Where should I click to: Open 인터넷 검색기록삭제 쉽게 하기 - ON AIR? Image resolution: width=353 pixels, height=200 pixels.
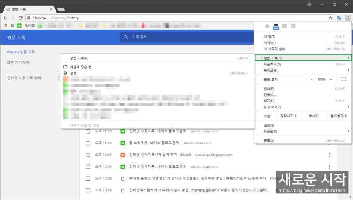(x=160, y=155)
